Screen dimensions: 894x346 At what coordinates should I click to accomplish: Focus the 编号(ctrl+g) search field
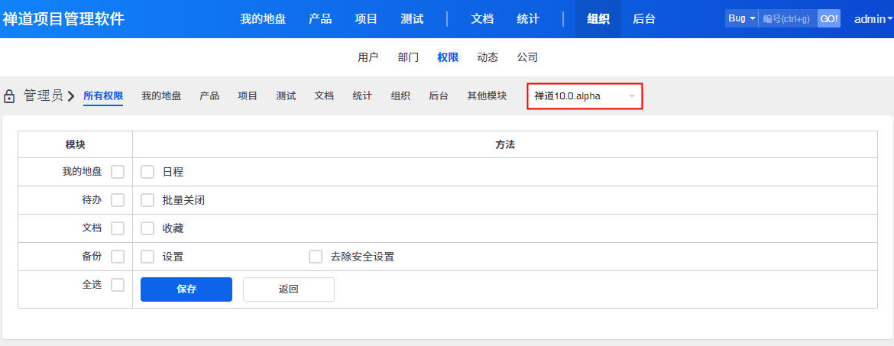[787, 18]
